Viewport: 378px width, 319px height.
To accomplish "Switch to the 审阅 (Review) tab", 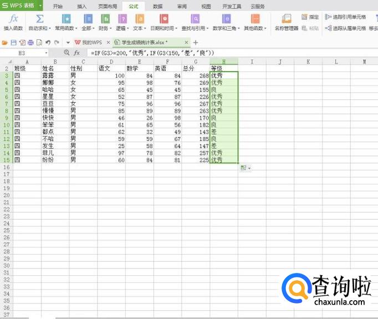I will click(x=182, y=7).
